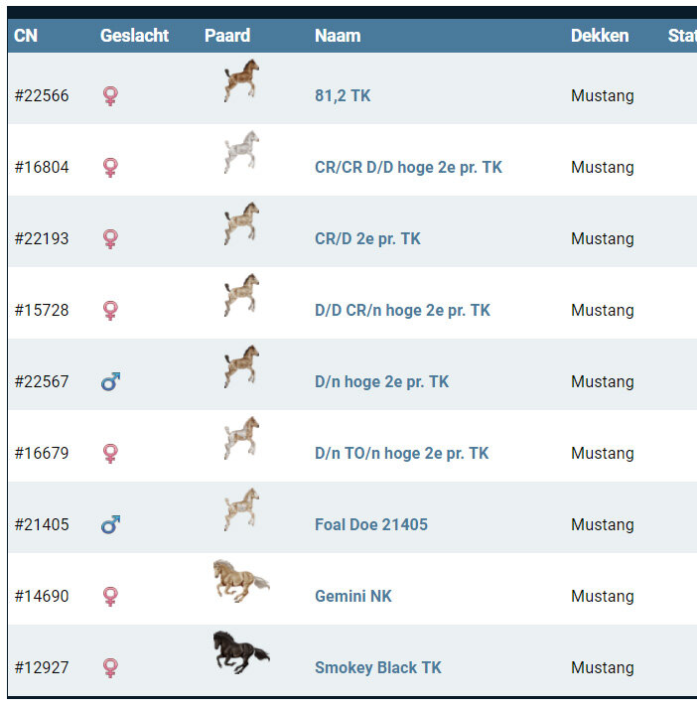Click the male icon for horse #21405
Viewport: 697px width, 707px height.
click(110, 525)
